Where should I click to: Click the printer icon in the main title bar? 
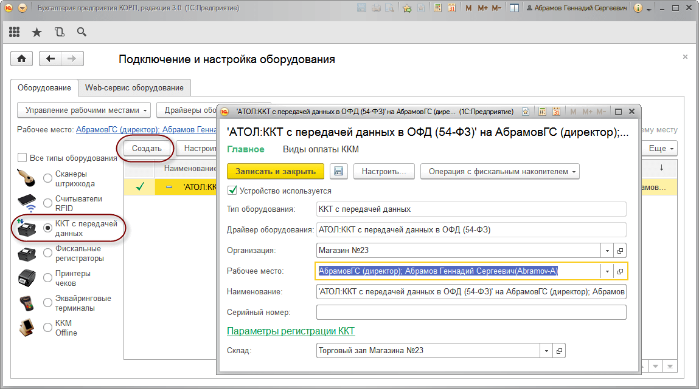click(376, 8)
